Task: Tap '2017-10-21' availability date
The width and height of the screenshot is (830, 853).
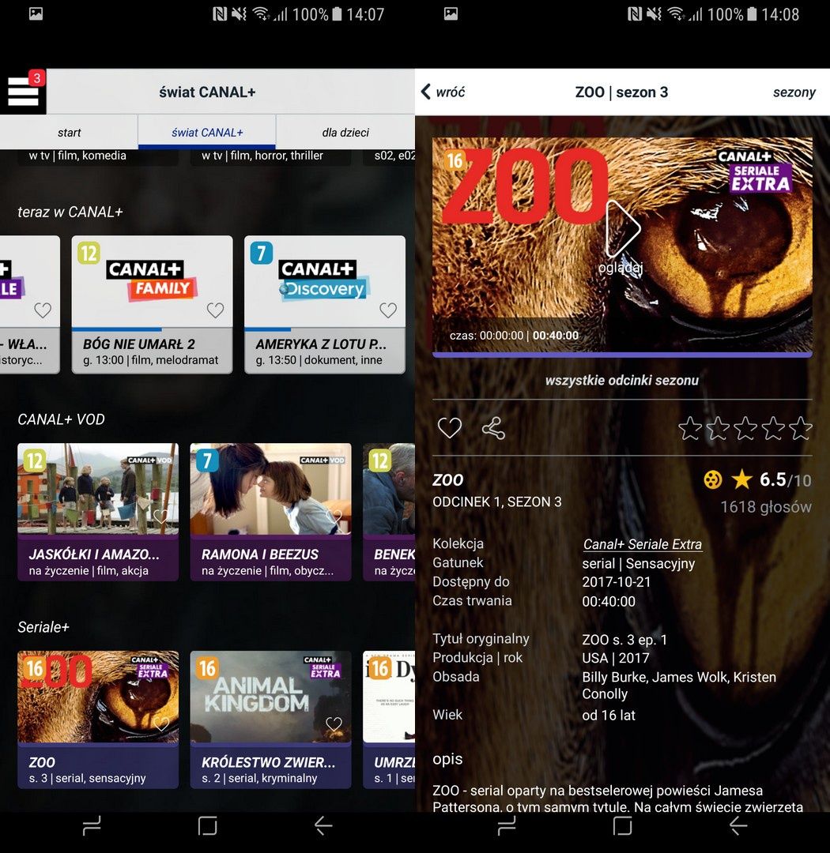Action: (617, 582)
